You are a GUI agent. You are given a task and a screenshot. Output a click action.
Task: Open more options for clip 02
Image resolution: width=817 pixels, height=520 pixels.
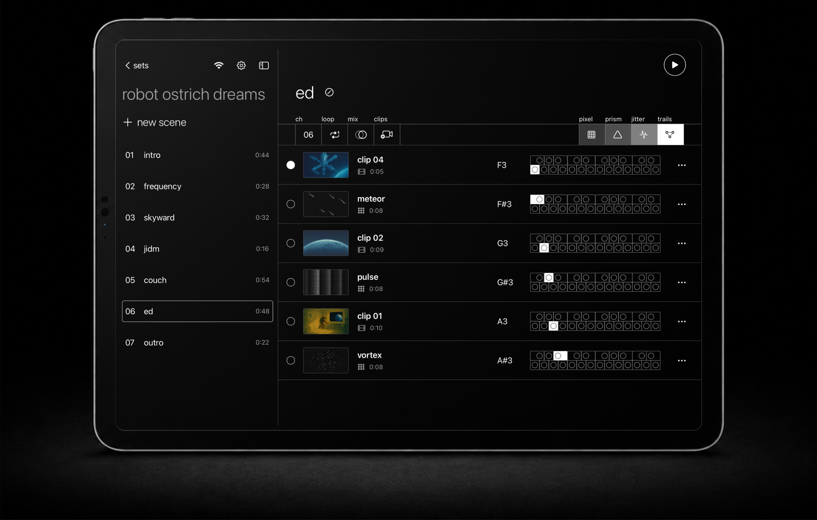click(682, 243)
